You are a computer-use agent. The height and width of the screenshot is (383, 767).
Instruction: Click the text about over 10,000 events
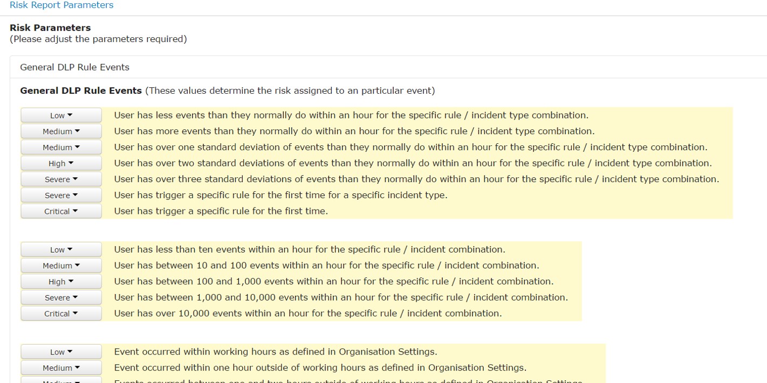click(x=307, y=314)
